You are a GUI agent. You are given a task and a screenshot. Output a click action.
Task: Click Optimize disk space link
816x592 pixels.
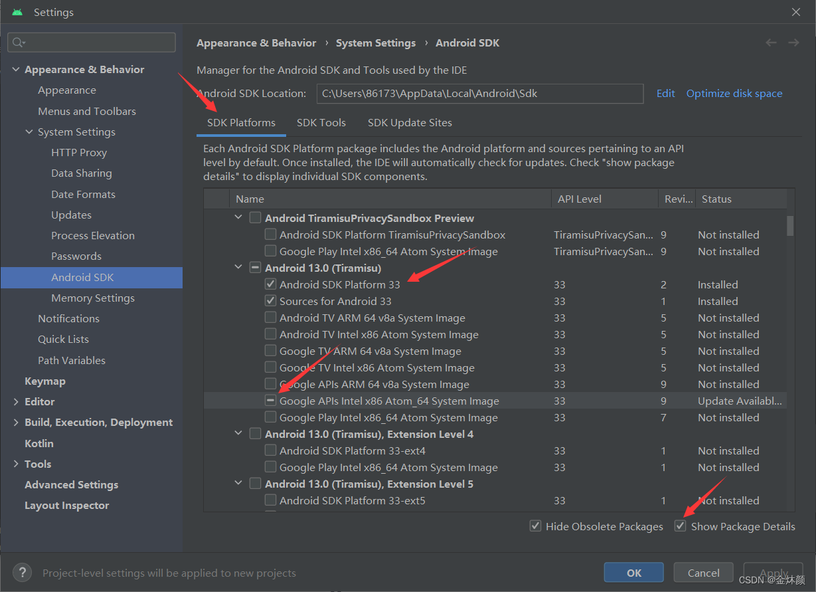[x=734, y=94]
